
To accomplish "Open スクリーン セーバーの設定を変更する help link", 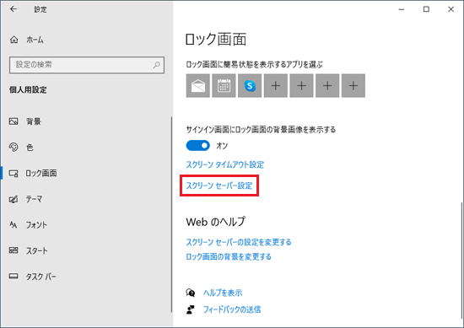I will click(239, 242).
